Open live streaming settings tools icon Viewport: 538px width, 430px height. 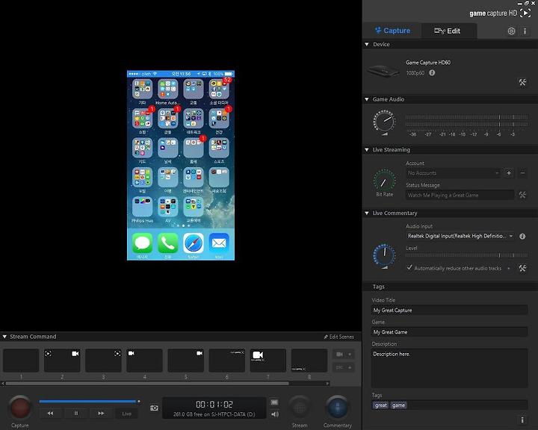coord(522,195)
